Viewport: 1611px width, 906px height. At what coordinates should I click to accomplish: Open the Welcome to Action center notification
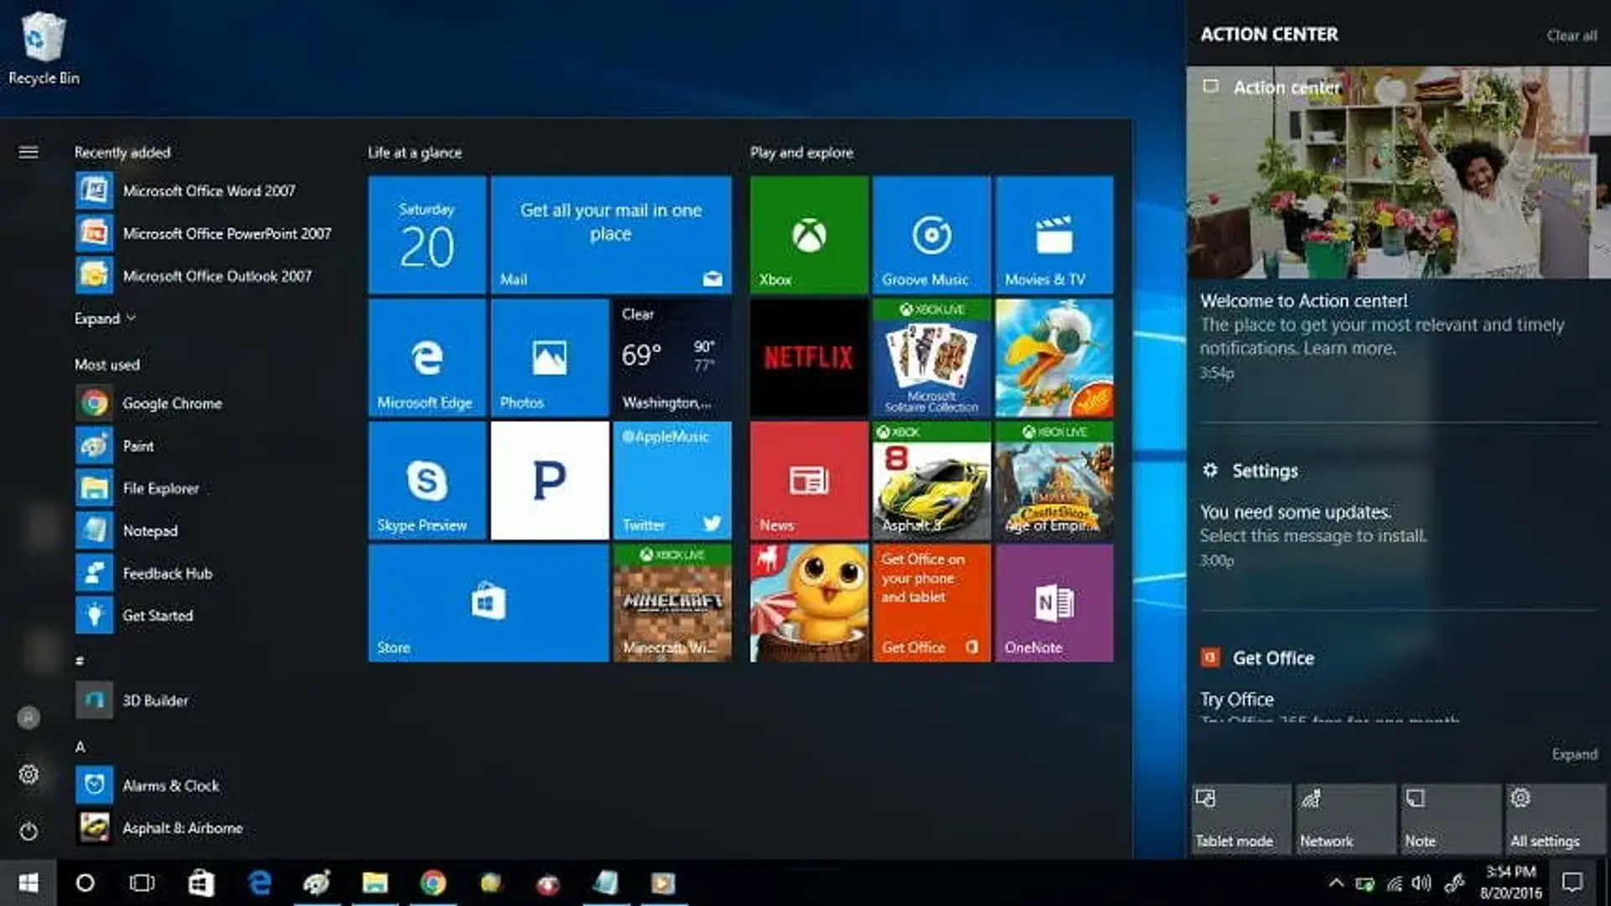tap(1399, 336)
